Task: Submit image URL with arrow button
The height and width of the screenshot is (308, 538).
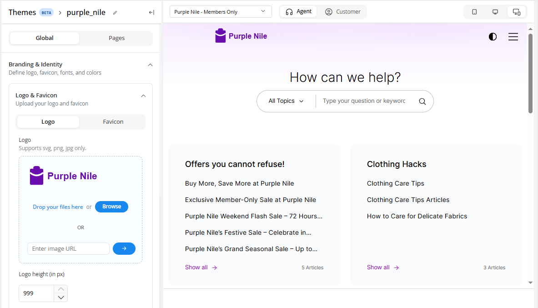Action: point(124,248)
